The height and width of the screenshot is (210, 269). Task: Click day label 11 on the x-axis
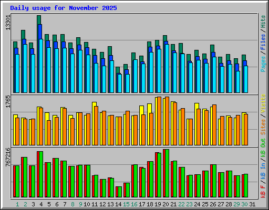point(95,204)
